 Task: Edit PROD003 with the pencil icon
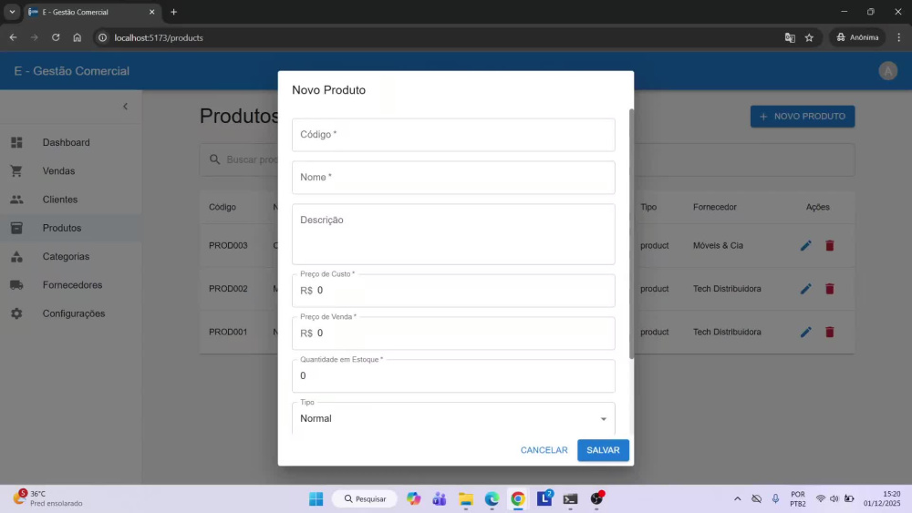[x=805, y=246]
